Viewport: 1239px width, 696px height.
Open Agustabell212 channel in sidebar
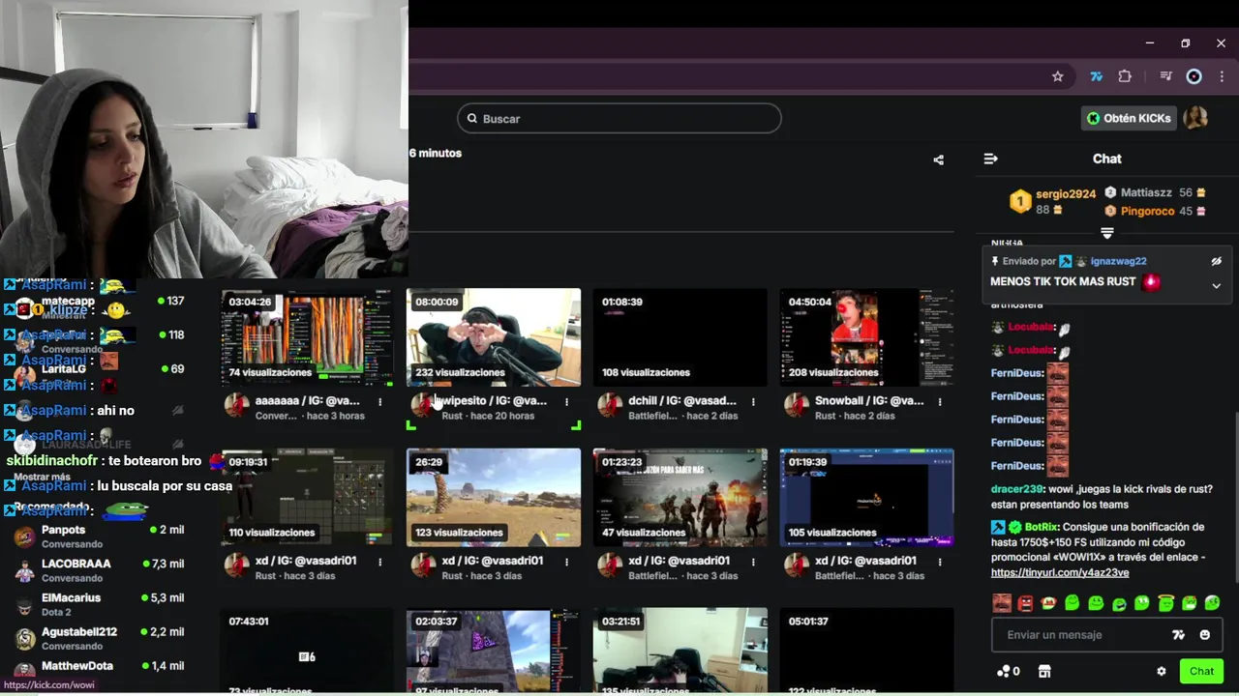pyautogui.click(x=102, y=639)
